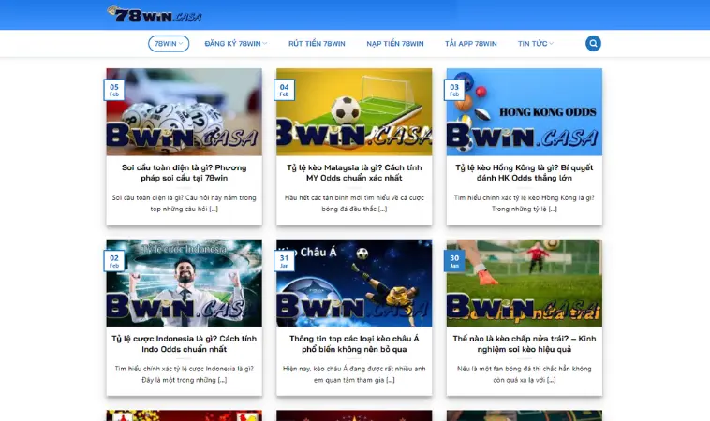Open the RÚT TIỀN 78WIN menu item
Image resolution: width=710 pixels, height=421 pixels.
pos(317,44)
